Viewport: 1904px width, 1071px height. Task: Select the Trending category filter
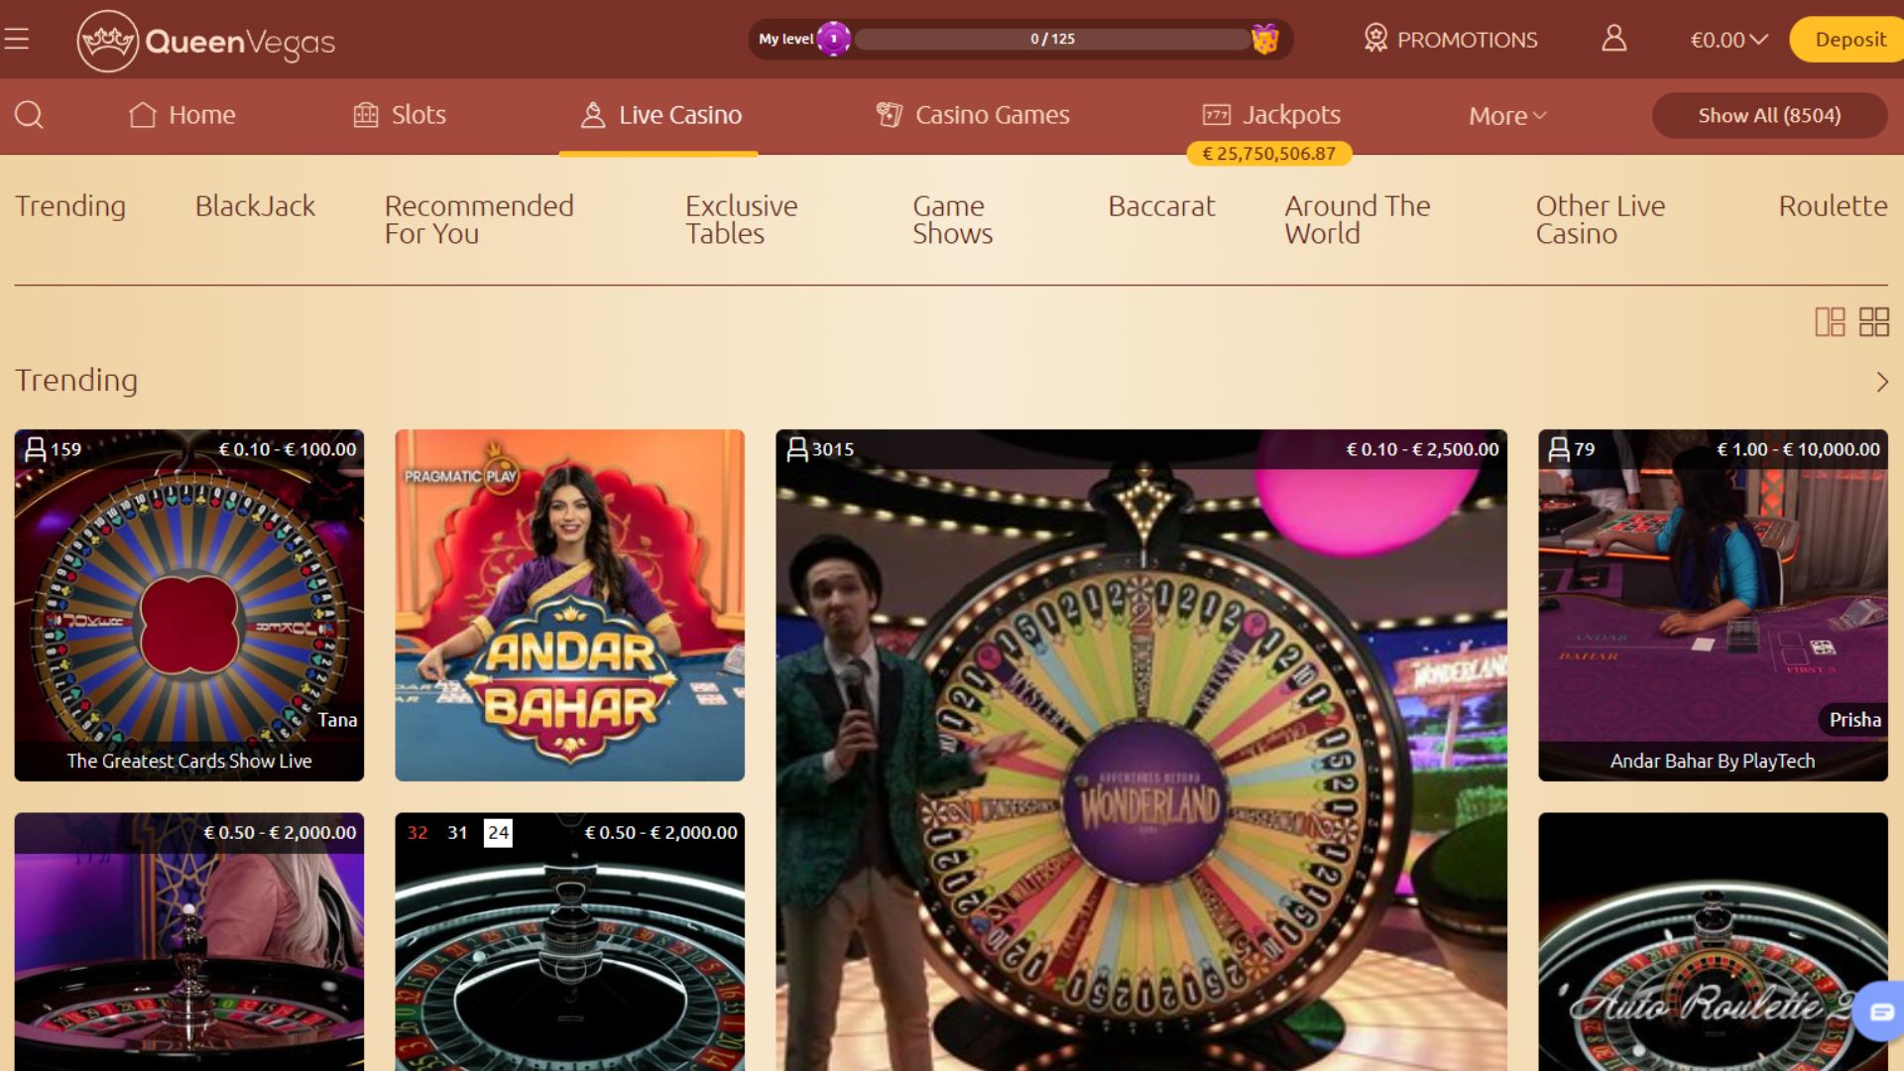70,206
